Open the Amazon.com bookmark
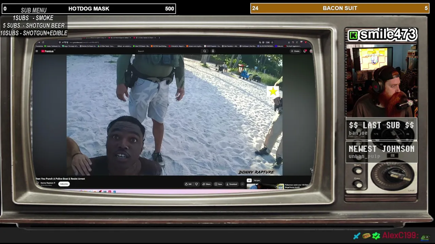Viewport: 435px width, 244px height. pos(195,46)
